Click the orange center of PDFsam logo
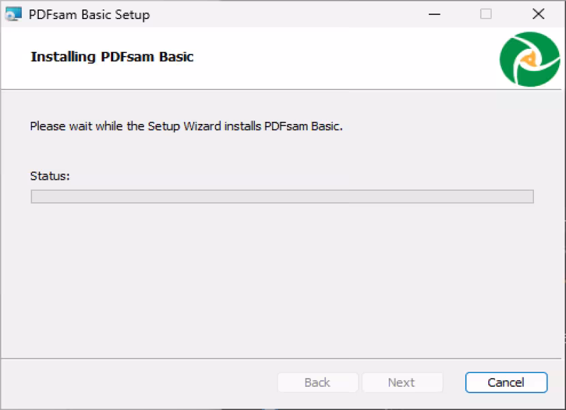Screen dimensions: 566x410 530,59
